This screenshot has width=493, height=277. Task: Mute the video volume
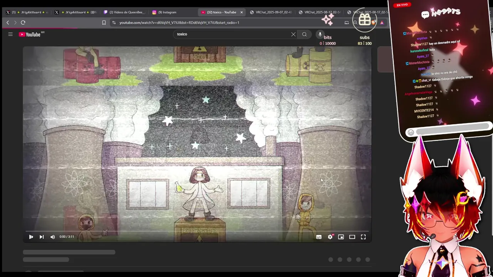53,237
